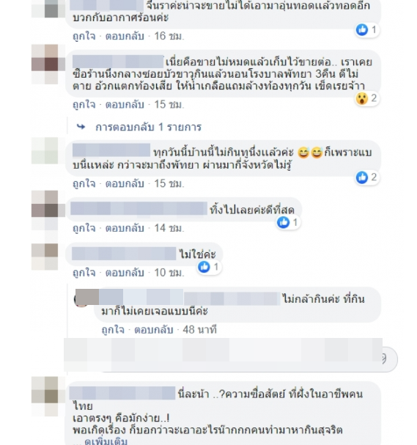Open the wow emoji reaction count

pyautogui.click(x=366, y=98)
